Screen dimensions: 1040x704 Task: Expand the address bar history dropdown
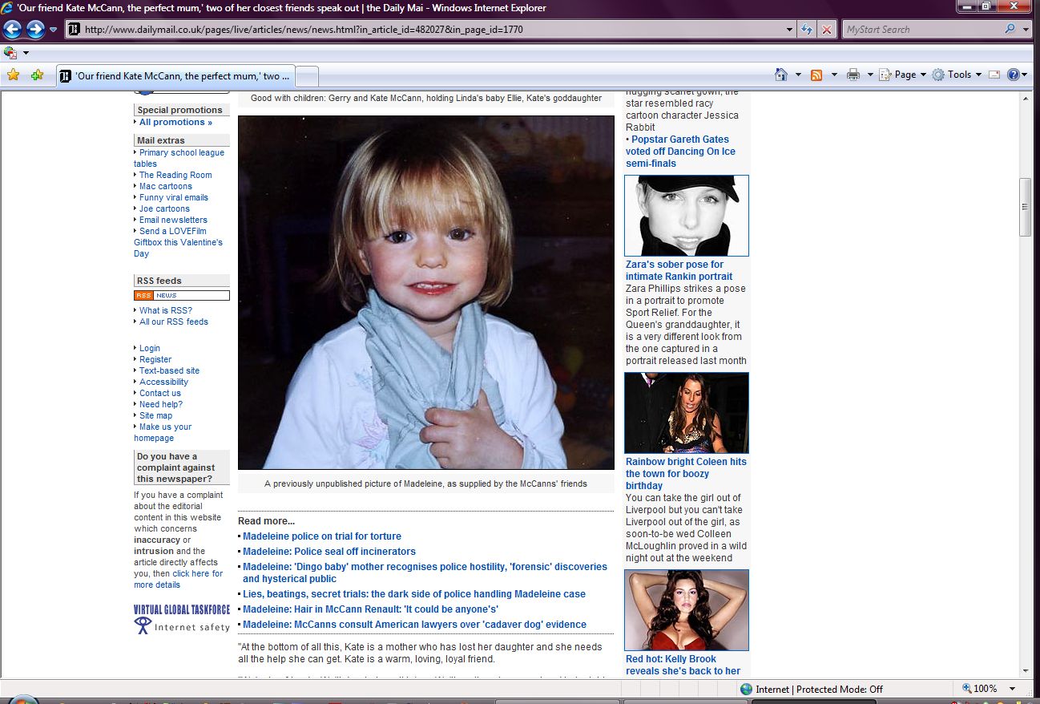pyautogui.click(x=790, y=30)
